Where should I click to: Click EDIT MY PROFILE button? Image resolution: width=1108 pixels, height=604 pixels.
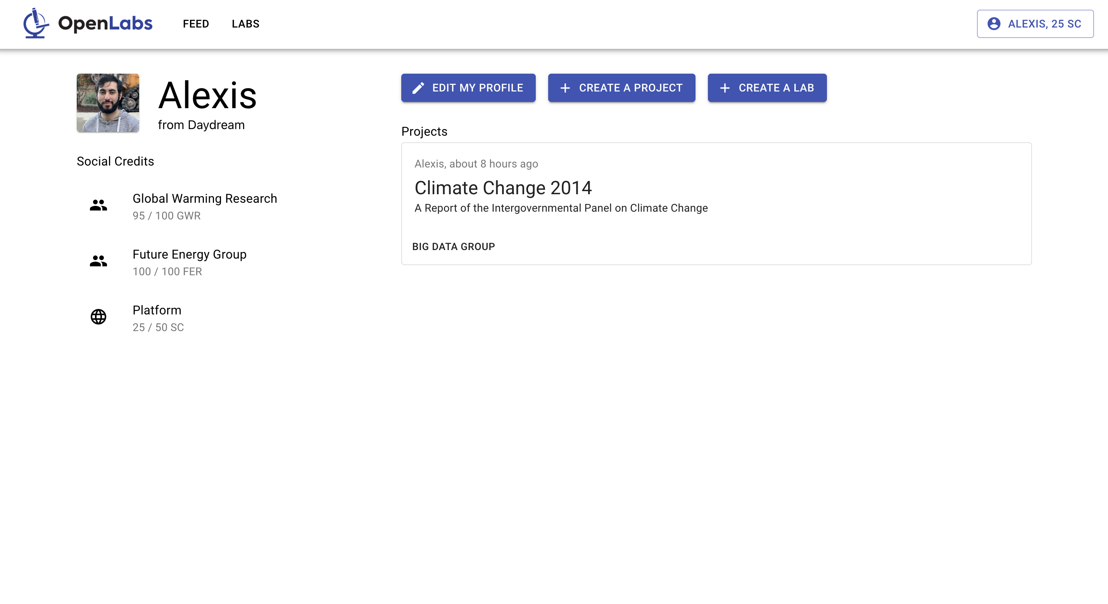(x=468, y=88)
